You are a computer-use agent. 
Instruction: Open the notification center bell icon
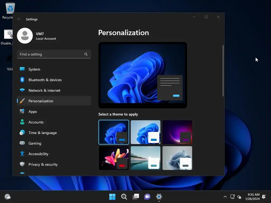(x=264, y=197)
